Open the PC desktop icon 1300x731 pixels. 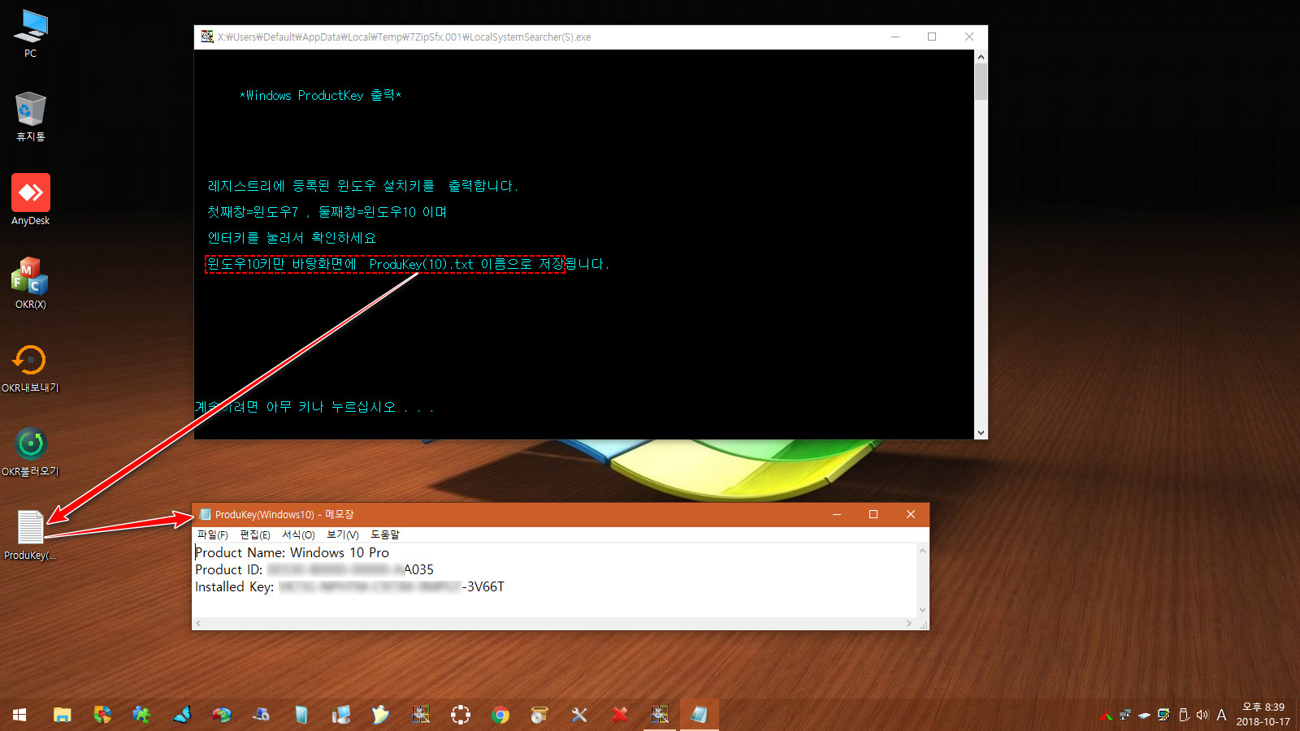tap(30, 34)
